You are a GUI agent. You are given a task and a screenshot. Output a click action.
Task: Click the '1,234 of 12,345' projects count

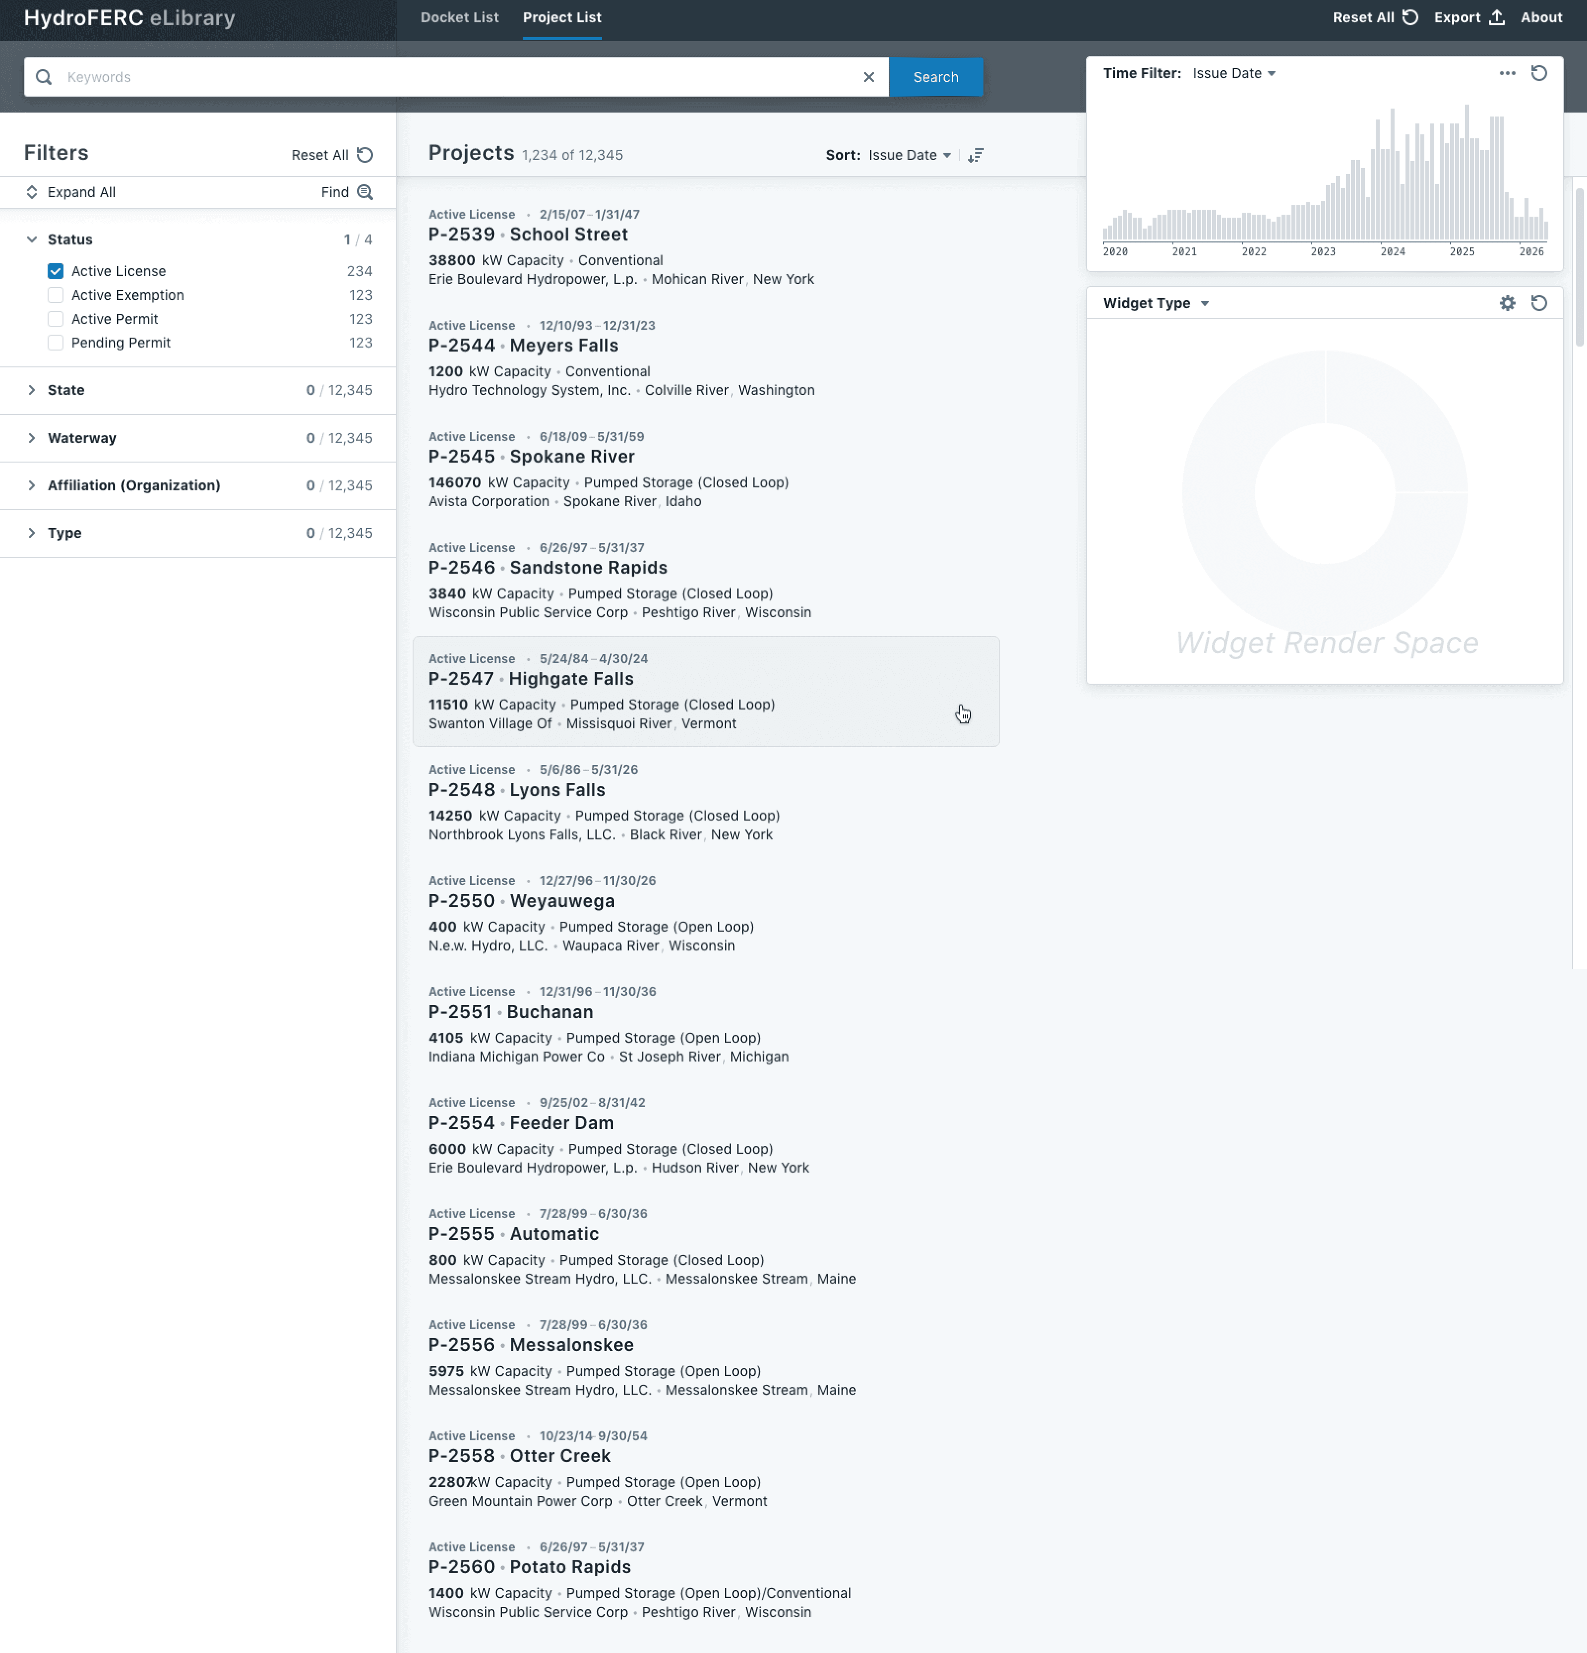click(x=572, y=155)
